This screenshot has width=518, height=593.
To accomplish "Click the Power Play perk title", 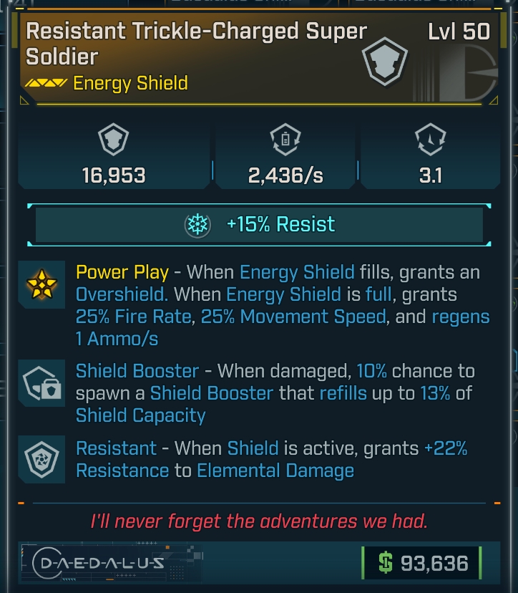I will (x=122, y=272).
